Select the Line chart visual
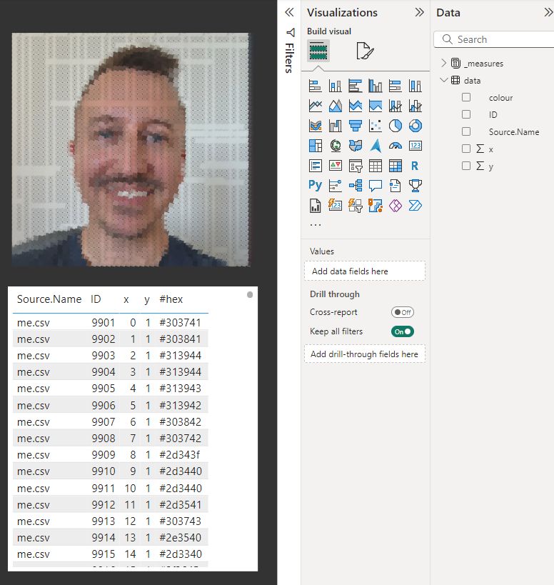 pyautogui.click(x=316, y=106)
